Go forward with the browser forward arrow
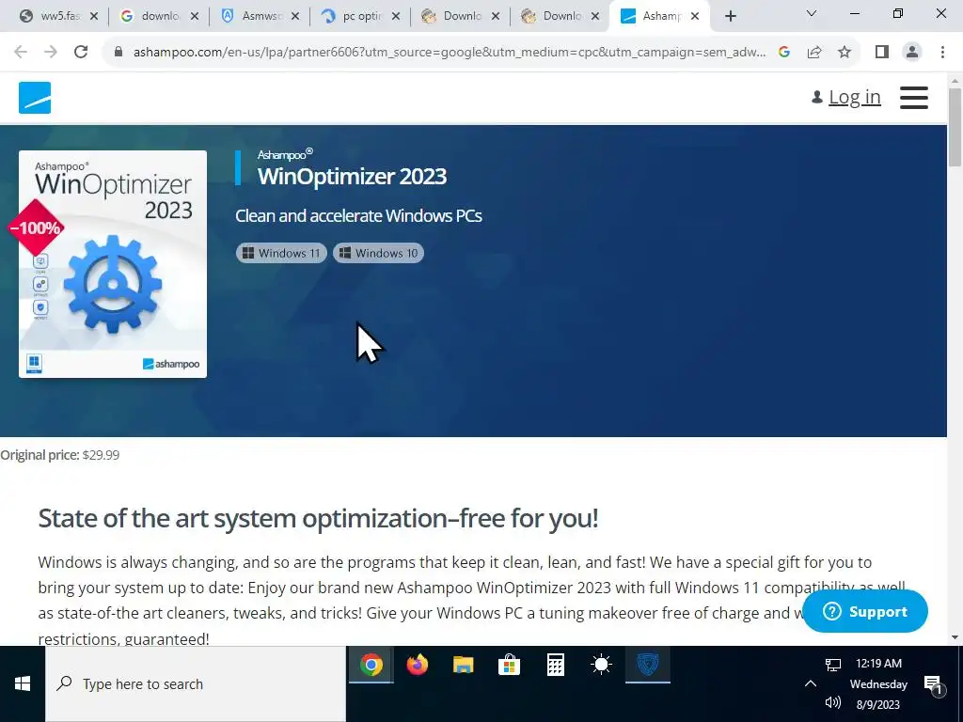 51,52
